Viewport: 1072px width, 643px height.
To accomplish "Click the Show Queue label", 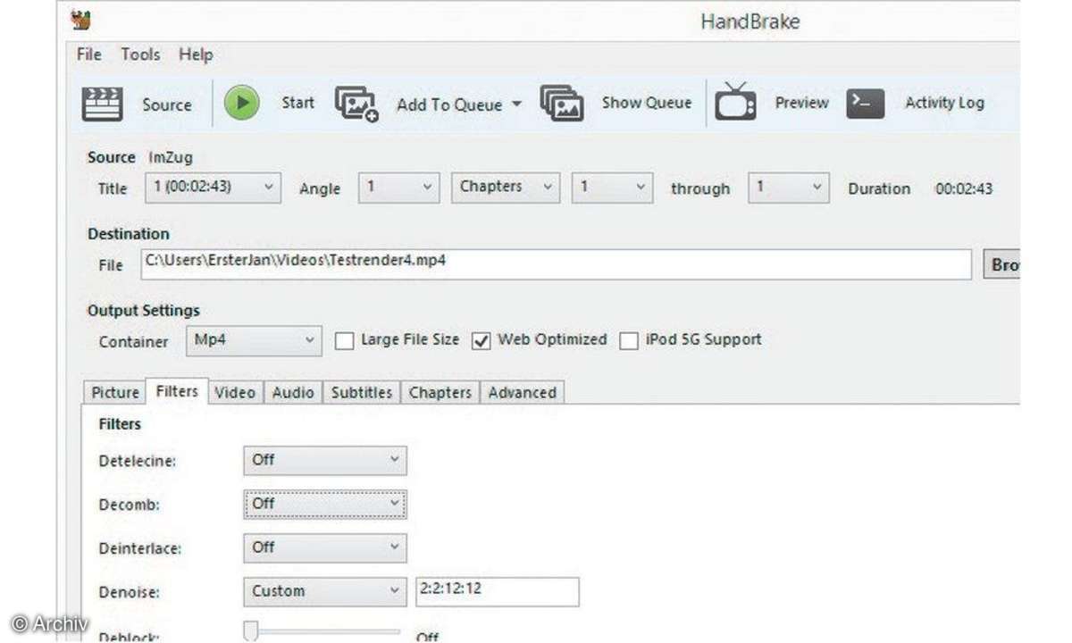I will tap(647, 103).
